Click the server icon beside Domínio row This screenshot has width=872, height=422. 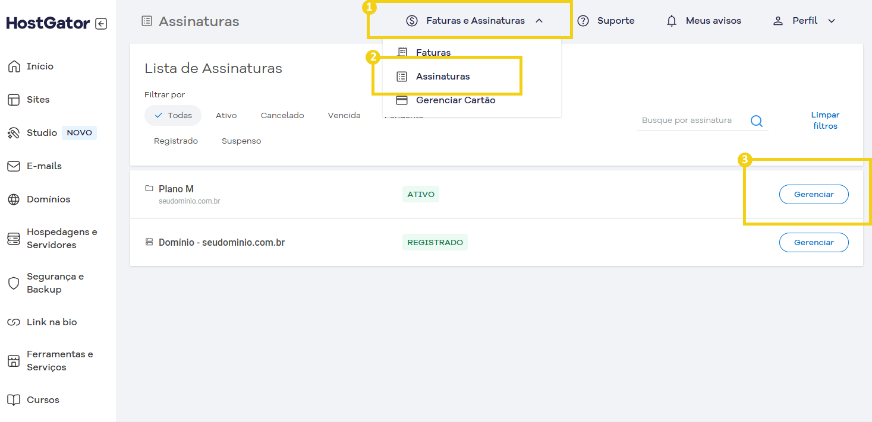(x=149, y=242)
